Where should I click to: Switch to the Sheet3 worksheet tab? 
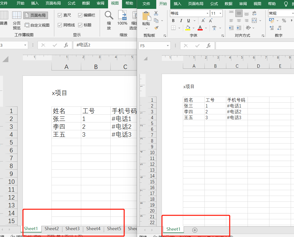point(73,229)
